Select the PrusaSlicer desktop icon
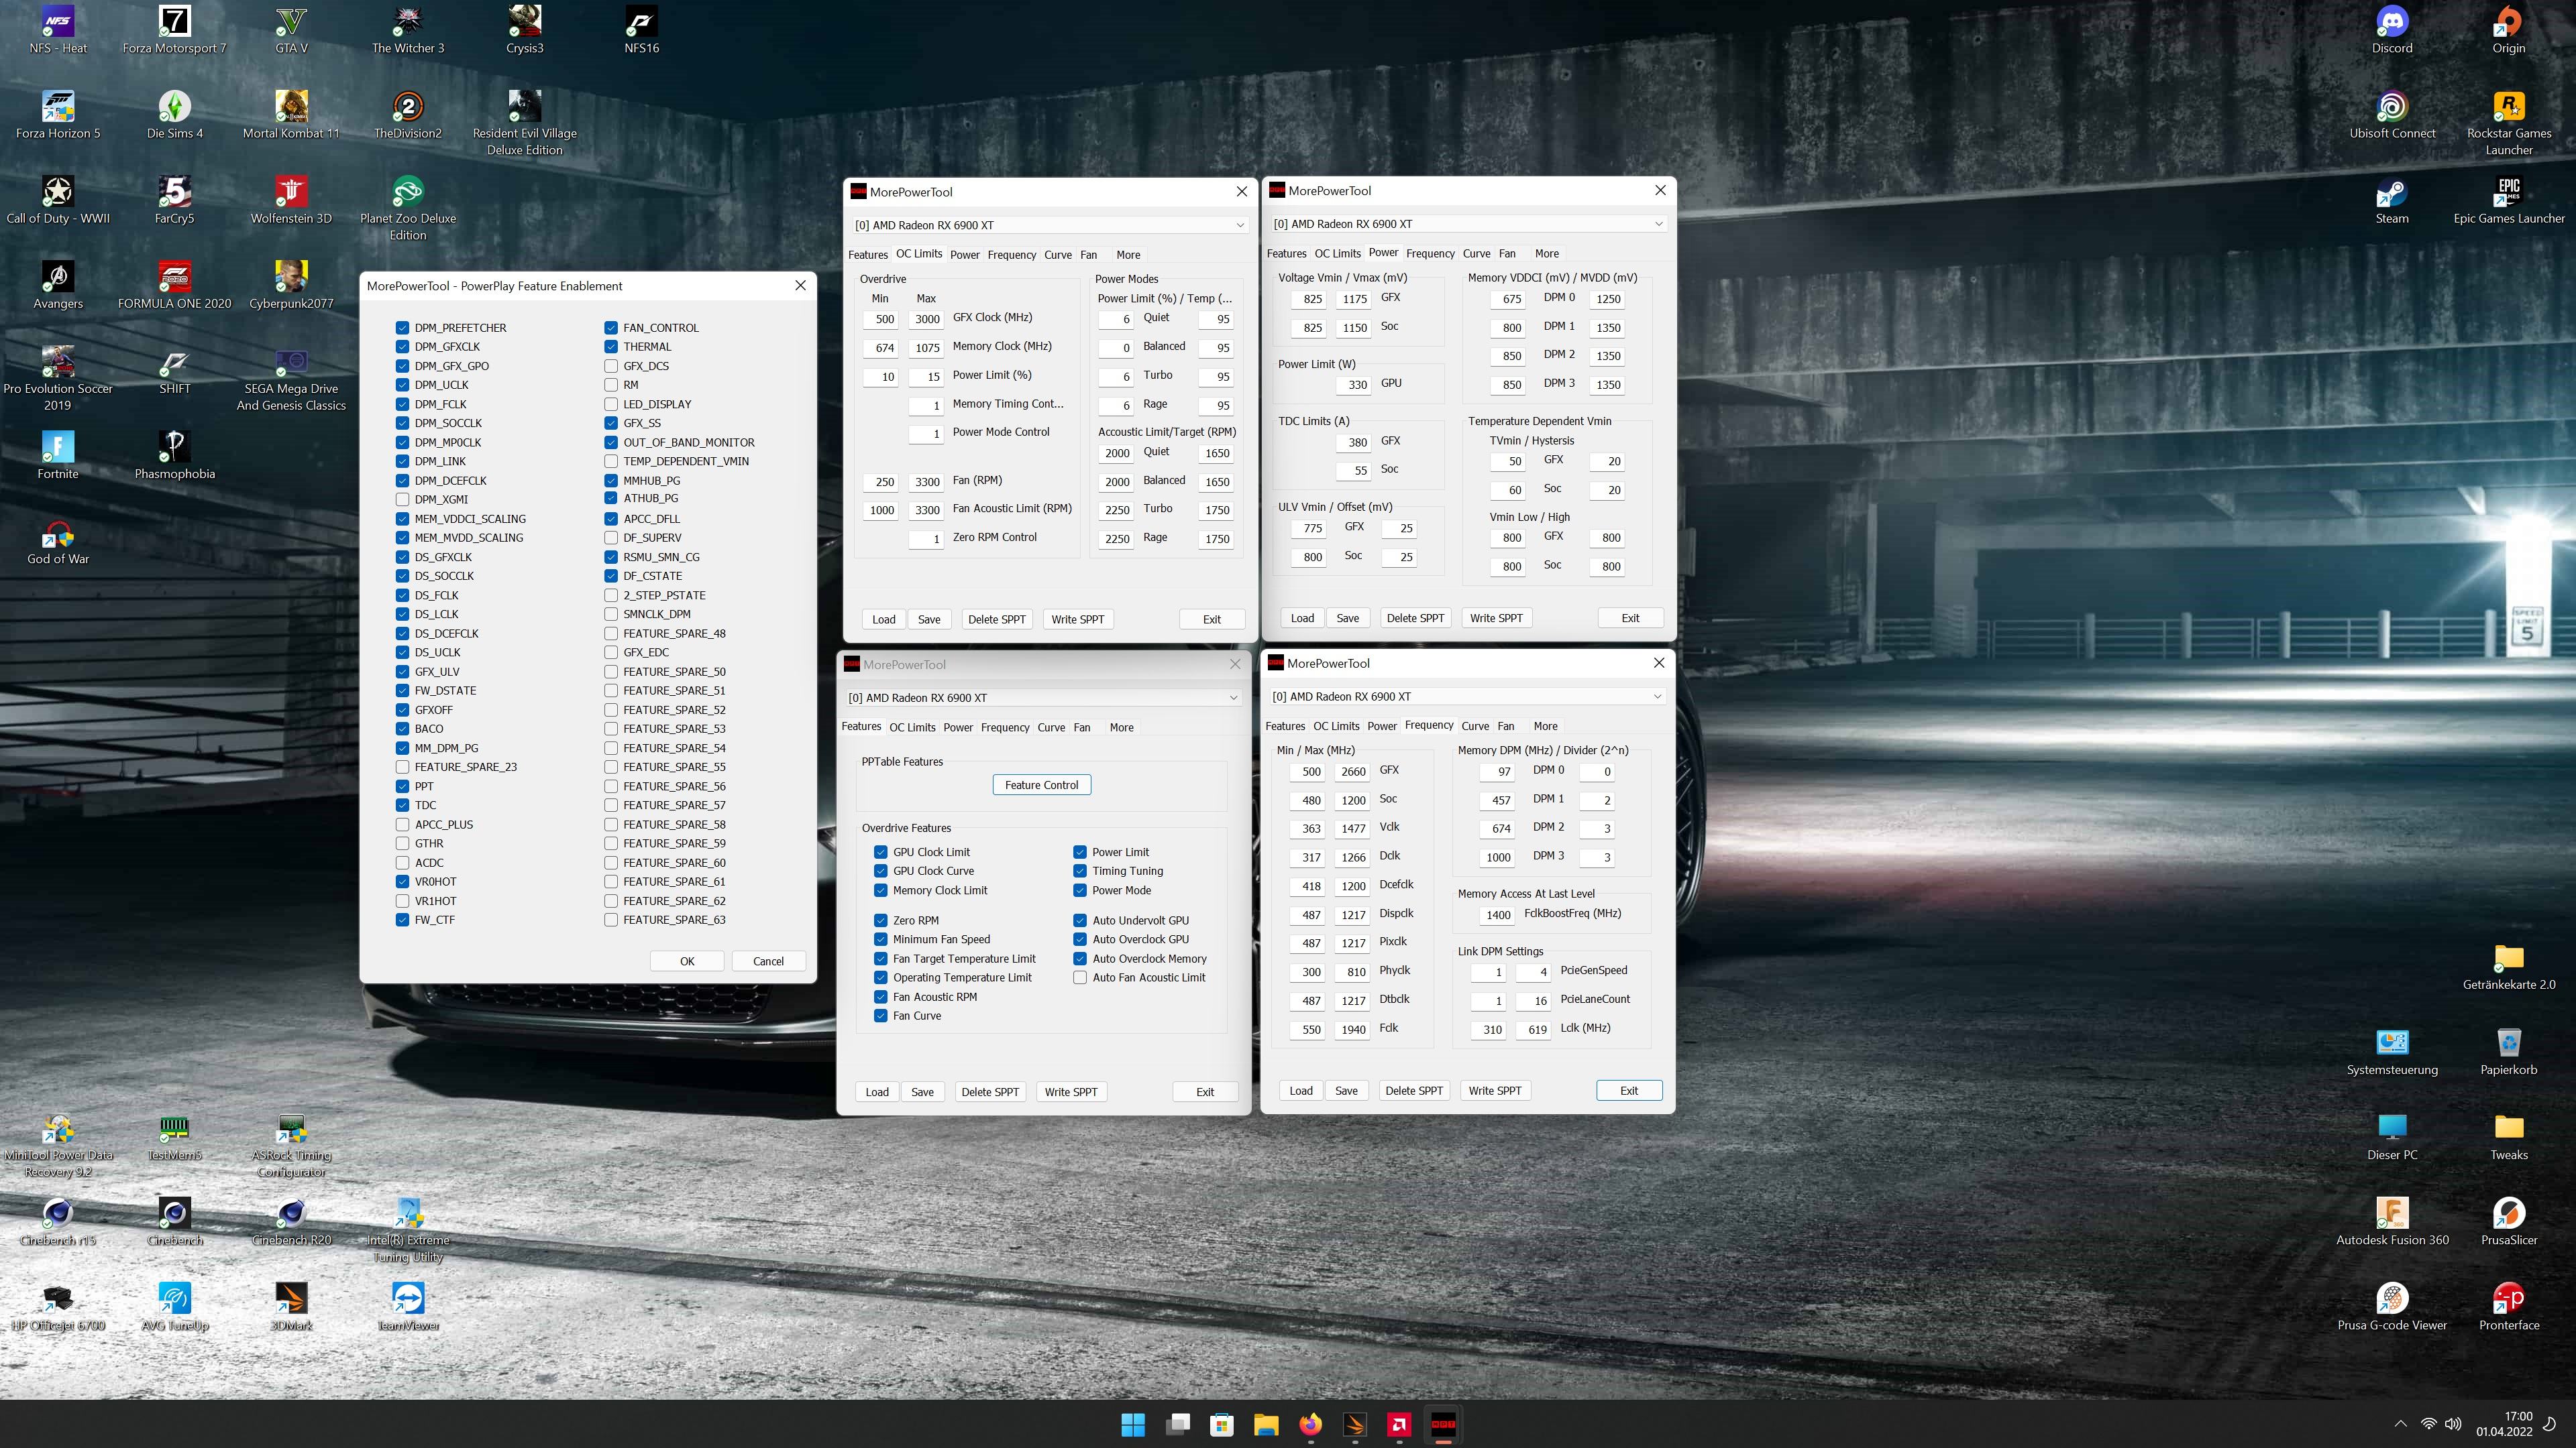The height and width of the screenshot is (1448, 2576). pos(2508,1222)
